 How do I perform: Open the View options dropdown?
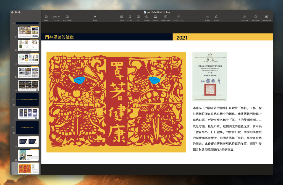coord(46,17)
